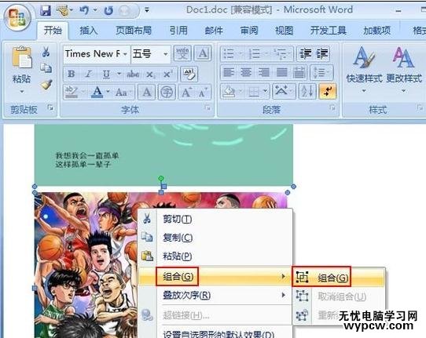Choose Cut (剪切) from context menu
Viewport: 426px width, 338px height.
(x=216, y=219)
